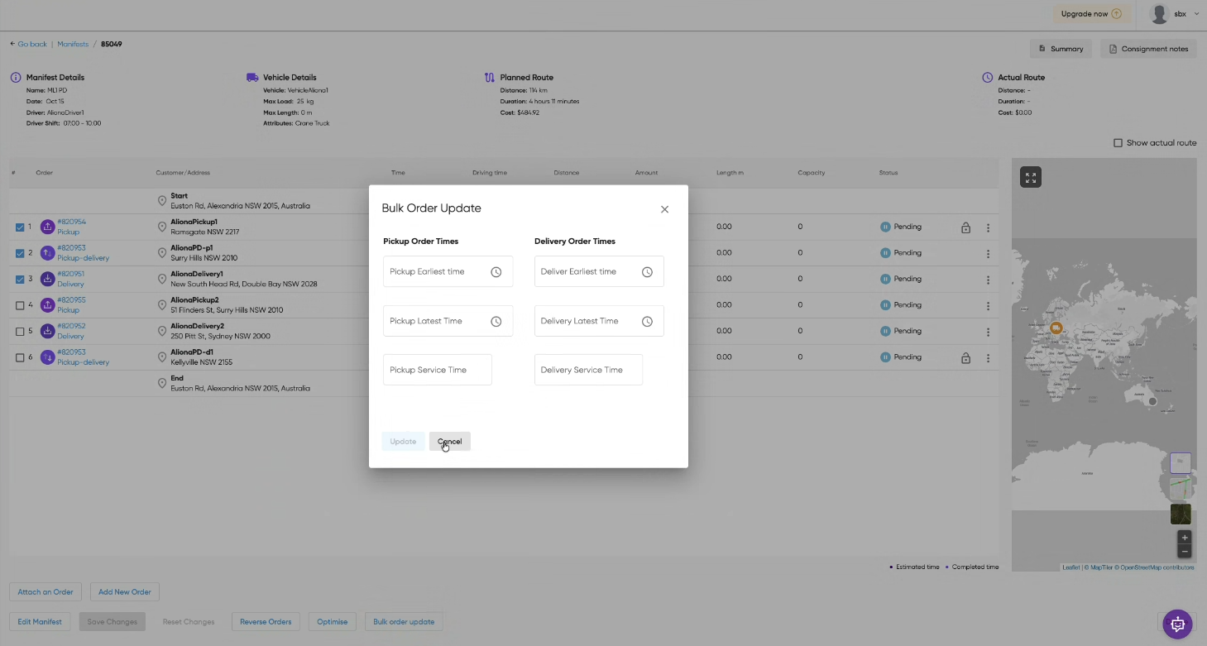Enable Show actual route checkbox

pos(1118,143)
